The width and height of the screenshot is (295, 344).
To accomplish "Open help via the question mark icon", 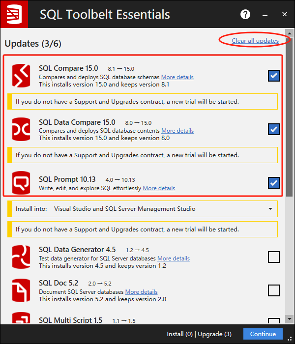I will (245, 14).
